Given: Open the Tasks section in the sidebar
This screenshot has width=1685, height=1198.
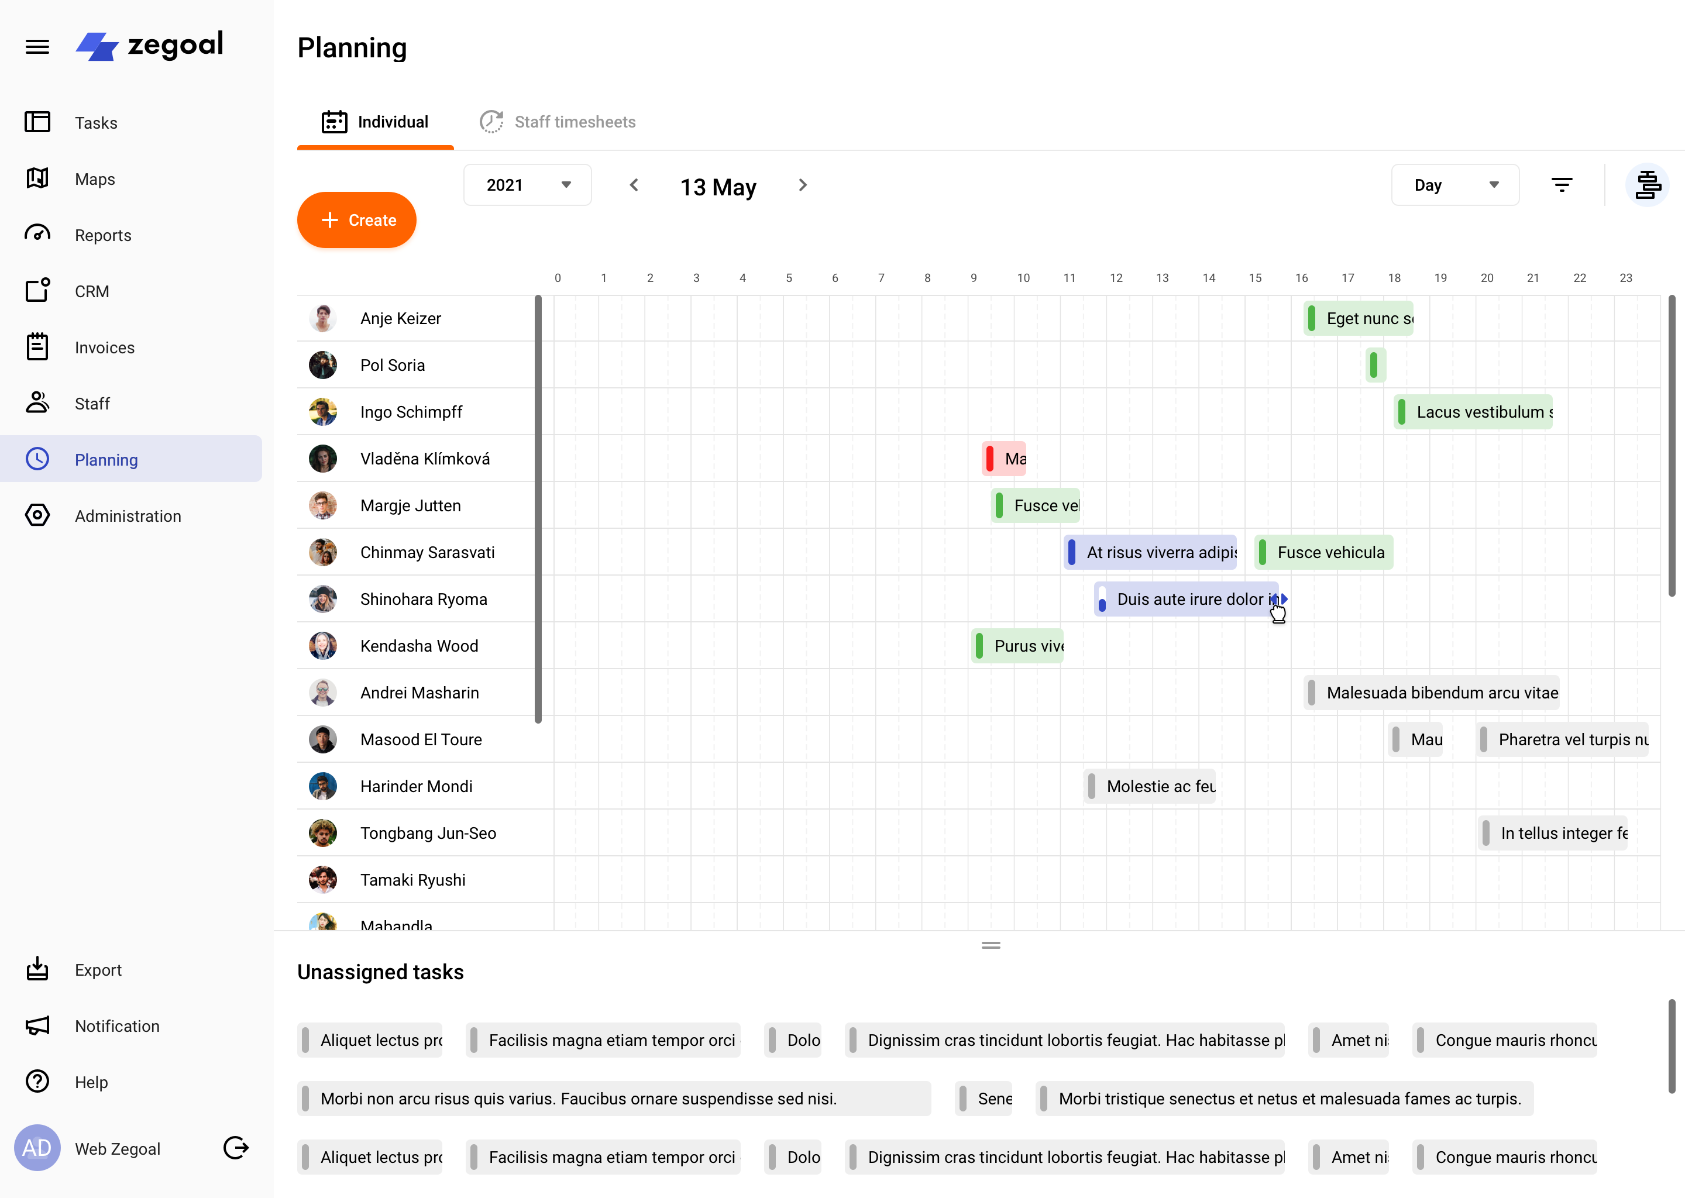Looking at the screenshot, I should [x=96, y=122].
